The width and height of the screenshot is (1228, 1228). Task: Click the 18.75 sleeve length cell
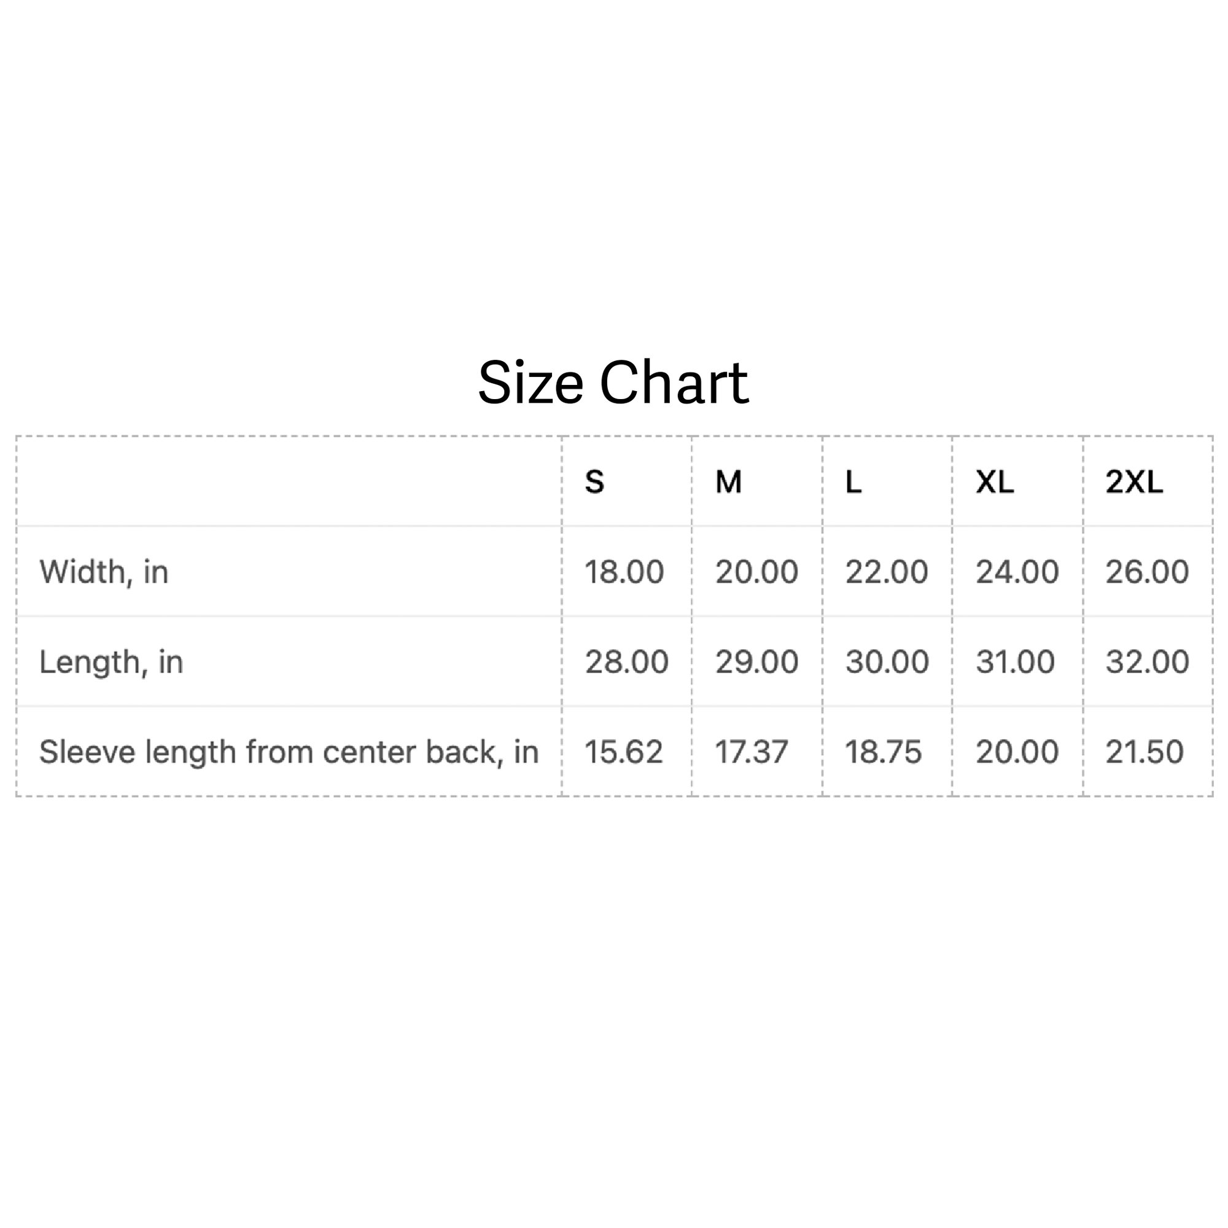click(x=883, y=752)
